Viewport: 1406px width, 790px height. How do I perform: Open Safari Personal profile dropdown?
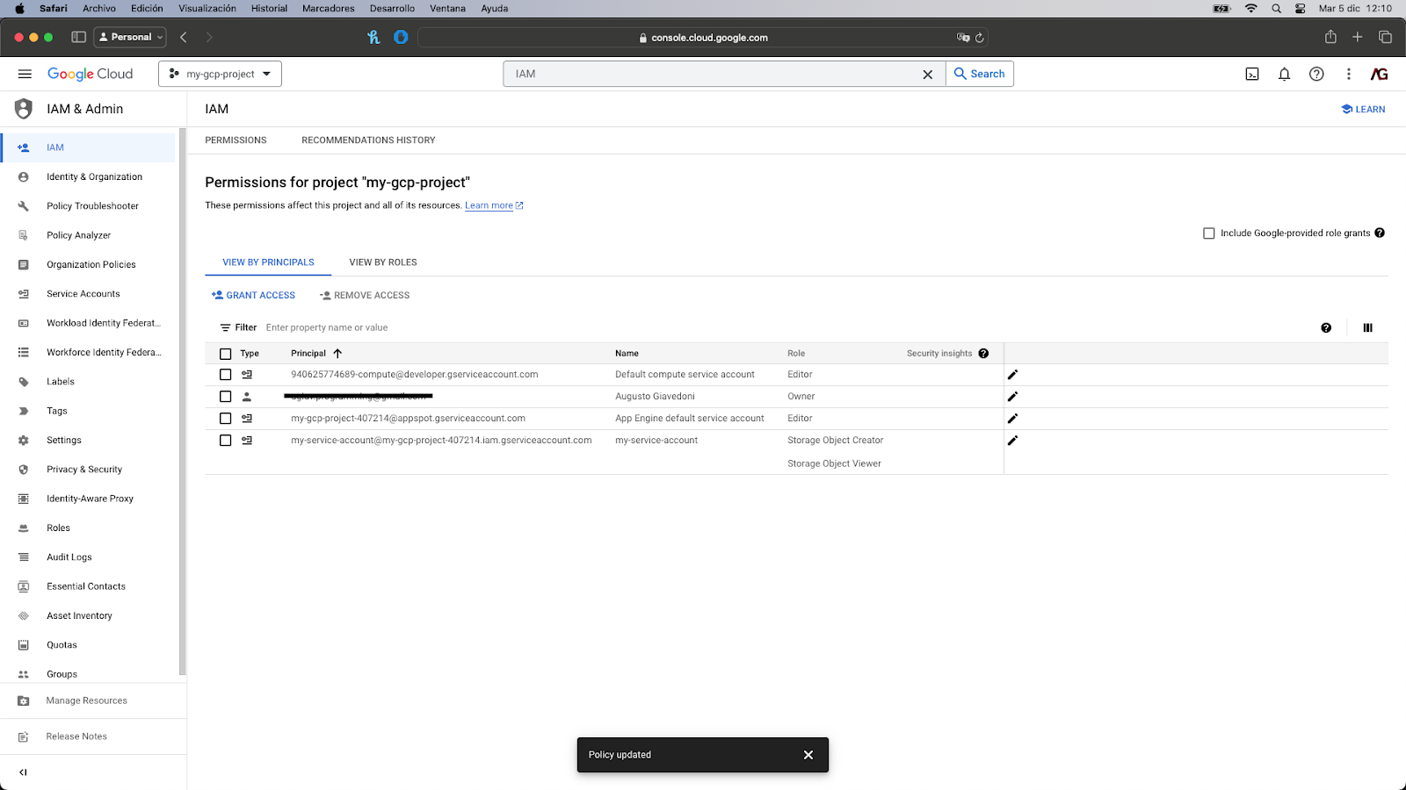[x=130, y=37]
